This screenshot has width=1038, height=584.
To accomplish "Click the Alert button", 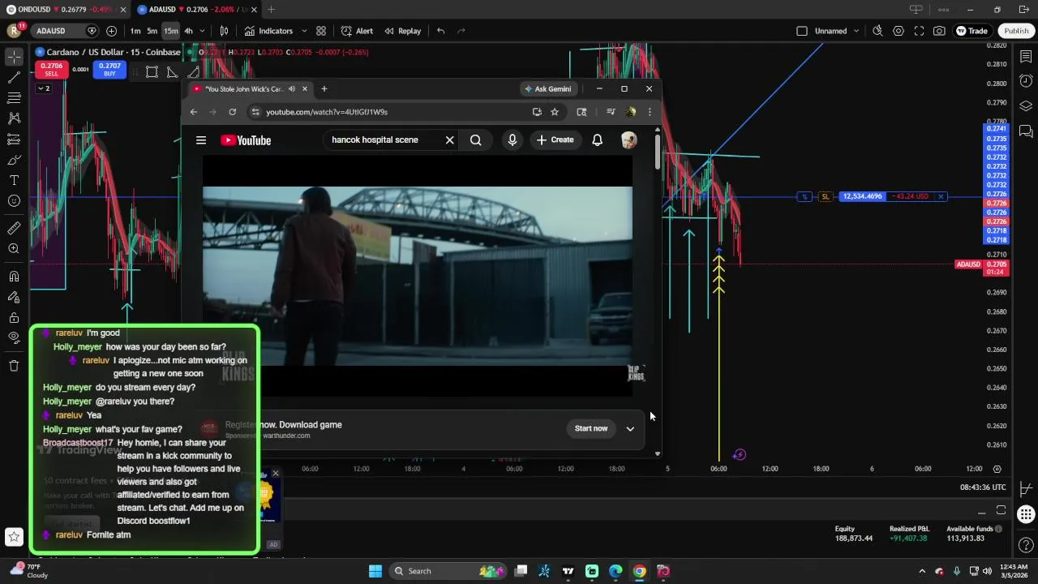I will point(357,31).
